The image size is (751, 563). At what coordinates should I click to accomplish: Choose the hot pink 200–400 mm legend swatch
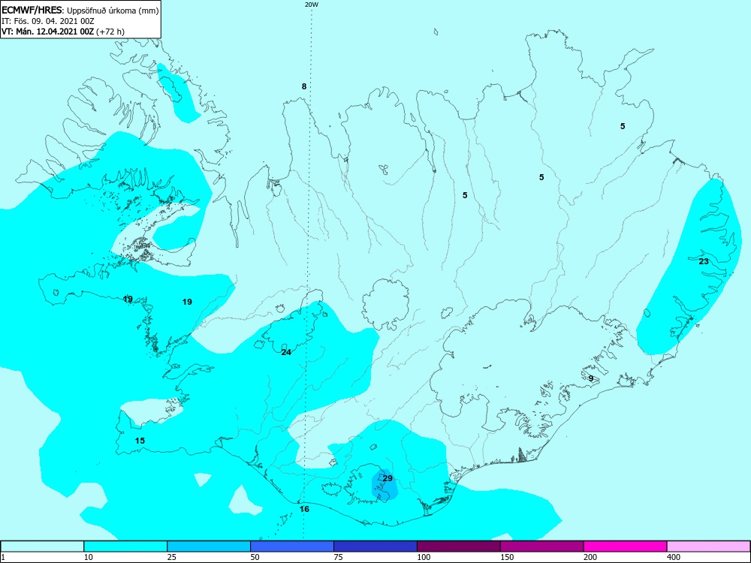click(x=626, y=546)
